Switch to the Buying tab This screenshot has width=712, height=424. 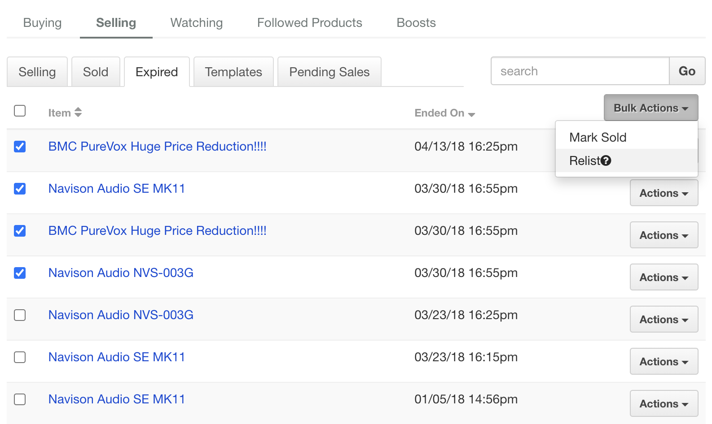click(x=43, y=23)
